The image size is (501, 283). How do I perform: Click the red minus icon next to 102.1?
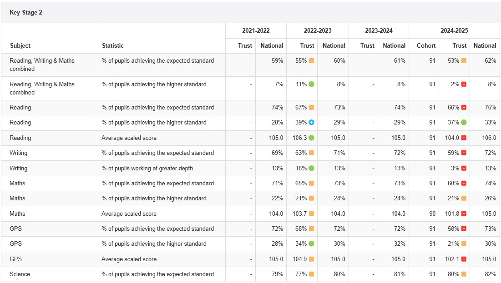464,259
